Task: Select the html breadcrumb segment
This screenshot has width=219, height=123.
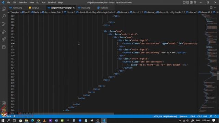Action: pyautogui.click(x=25, y=12)
